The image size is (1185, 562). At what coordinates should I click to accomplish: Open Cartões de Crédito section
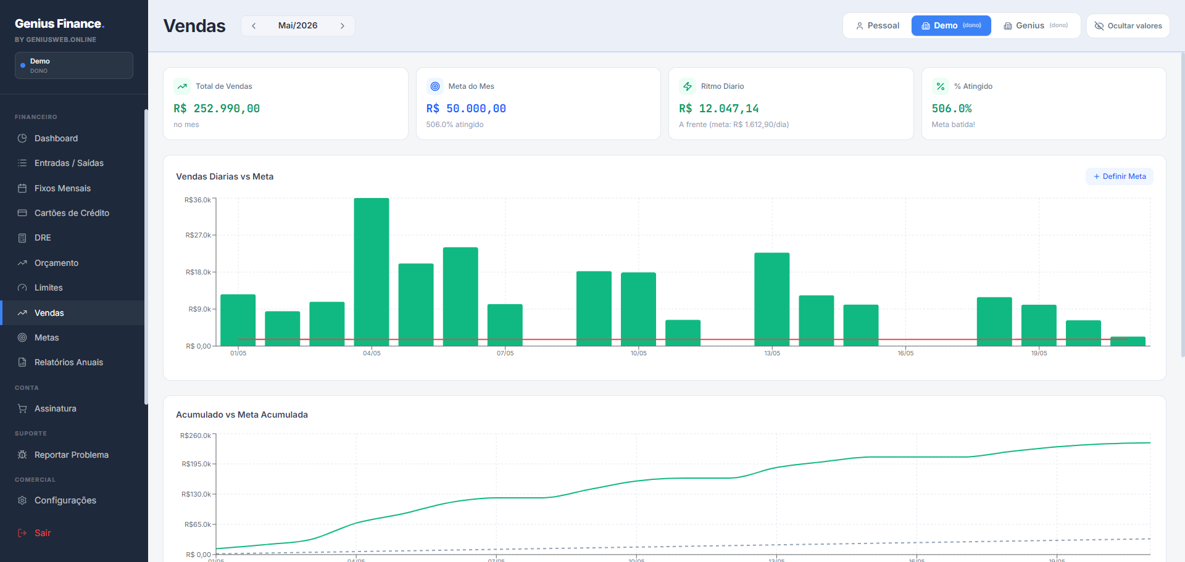pos(73,213)
